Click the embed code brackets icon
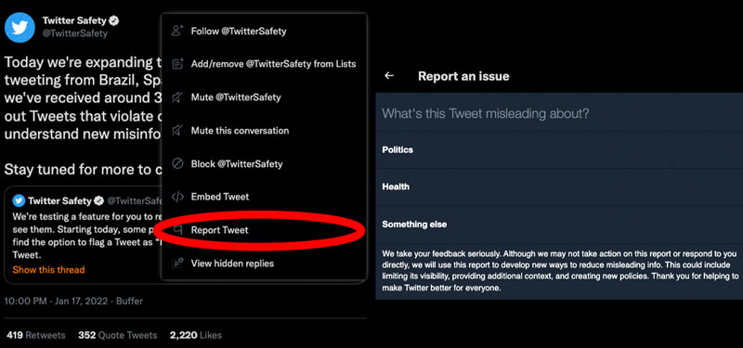 177,197
